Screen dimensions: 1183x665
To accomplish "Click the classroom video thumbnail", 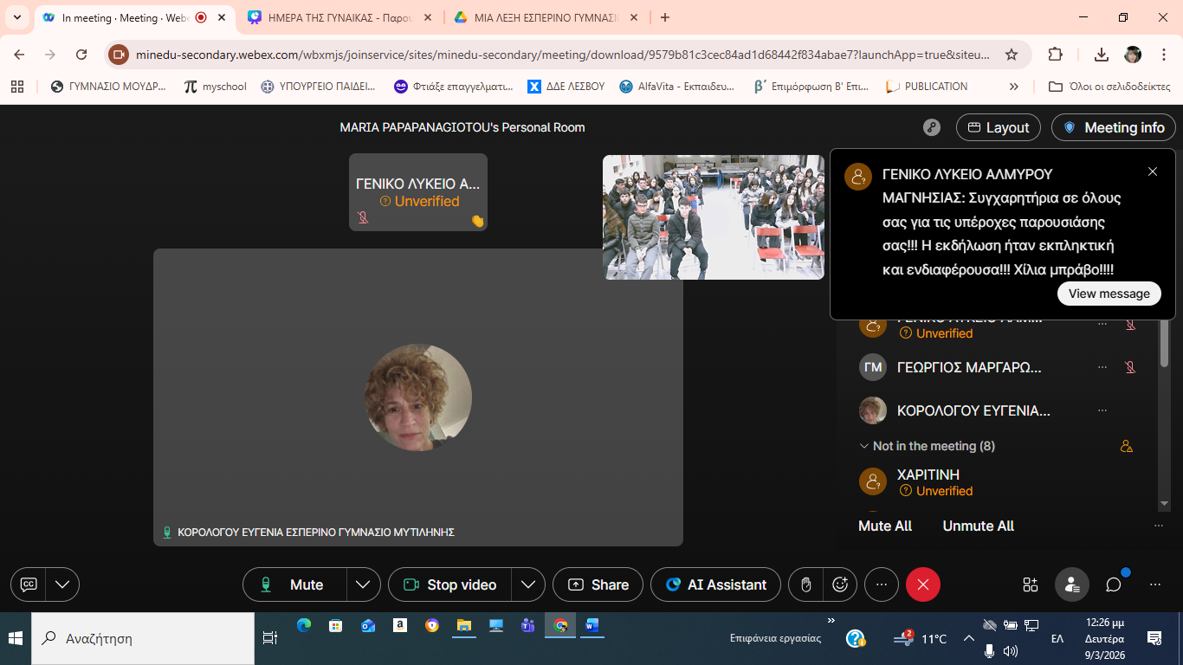I will coord(713,217).
